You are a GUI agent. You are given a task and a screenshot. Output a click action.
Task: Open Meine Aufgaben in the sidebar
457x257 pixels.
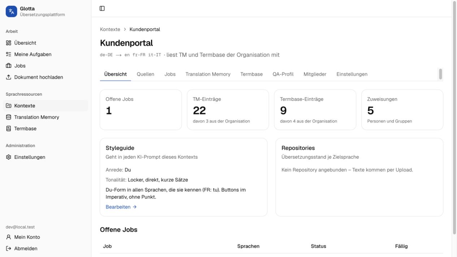click(x=46, y=54)
